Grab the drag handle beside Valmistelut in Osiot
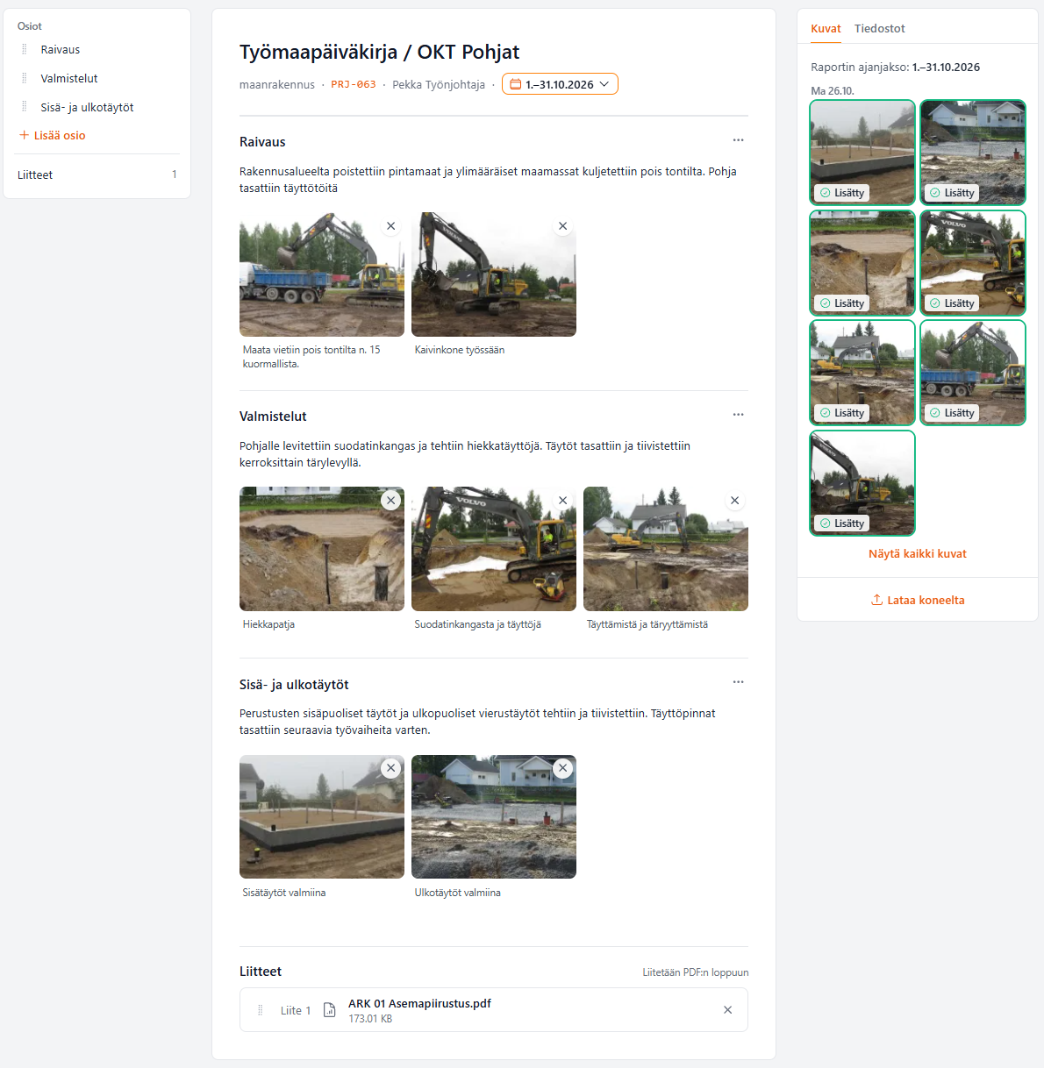 click(25, 79)
